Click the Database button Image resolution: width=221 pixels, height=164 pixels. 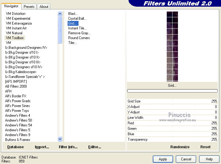pos(15,147)
